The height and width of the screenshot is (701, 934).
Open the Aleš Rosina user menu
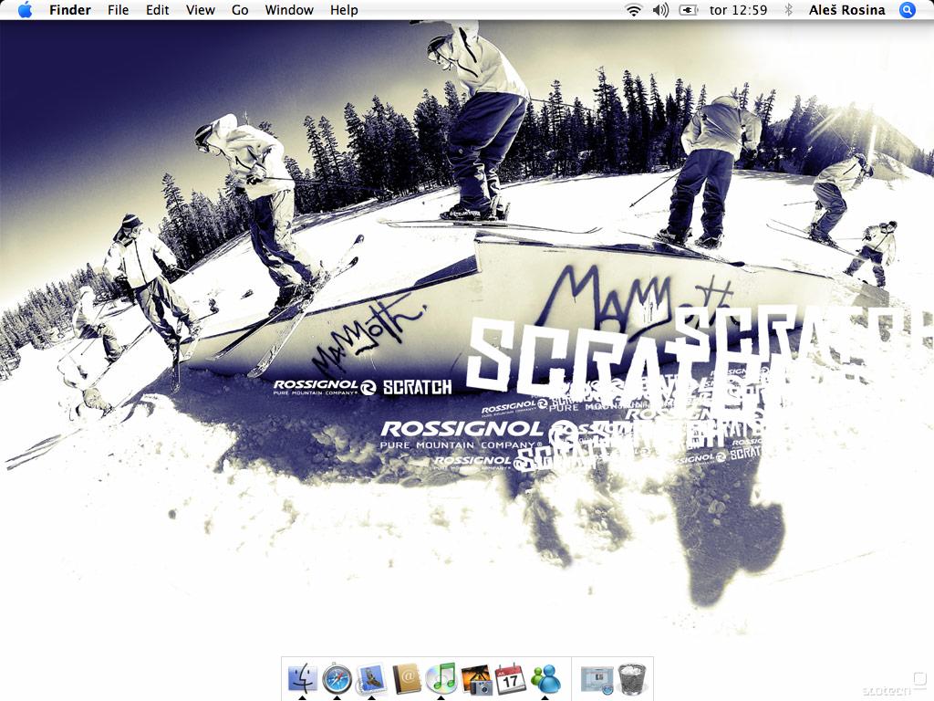point(846,9)
